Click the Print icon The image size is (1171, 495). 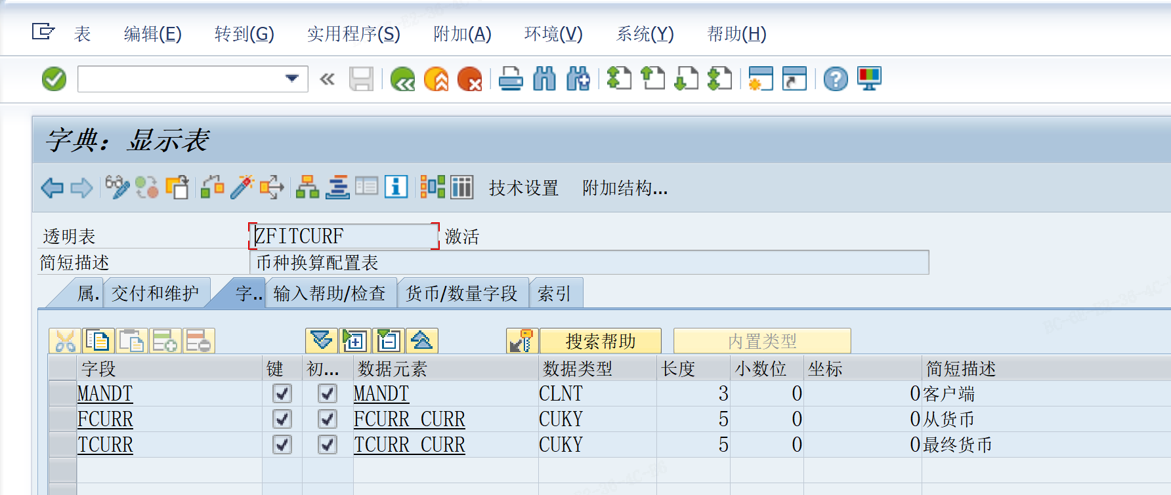(x=511, y=79)
